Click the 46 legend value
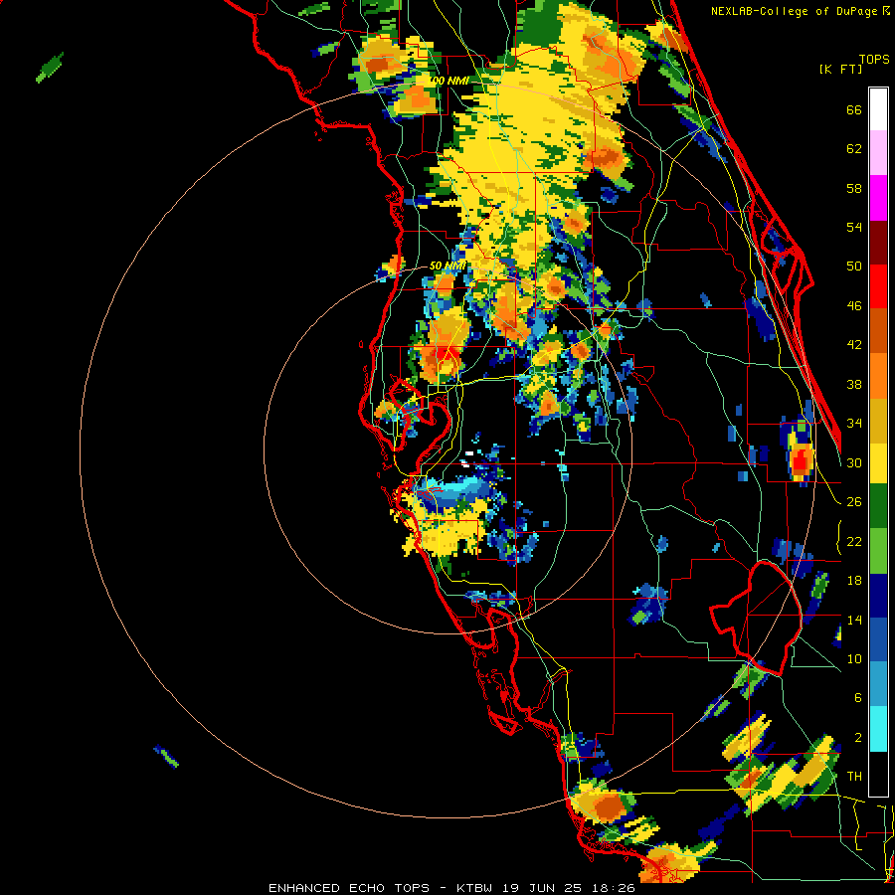This screenshot has height=895, width=895. point(854,306)
